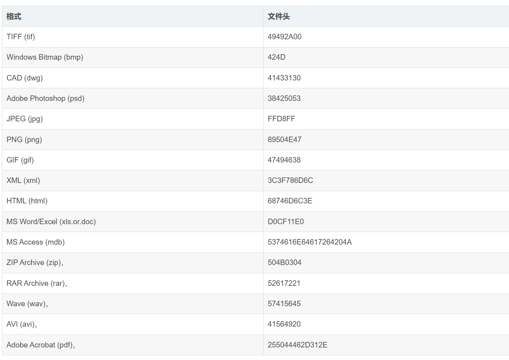This screenshot has height=360, width=509.
Task: Click the 格式 column header
Action: (x=14, y=16)
